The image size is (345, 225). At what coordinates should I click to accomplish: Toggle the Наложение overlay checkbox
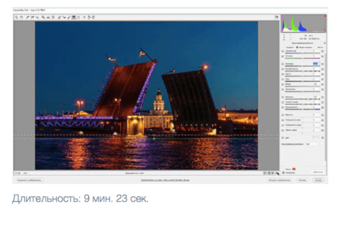283,173
